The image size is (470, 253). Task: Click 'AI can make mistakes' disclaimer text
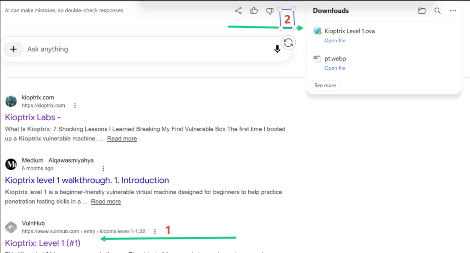coord(64,11)
